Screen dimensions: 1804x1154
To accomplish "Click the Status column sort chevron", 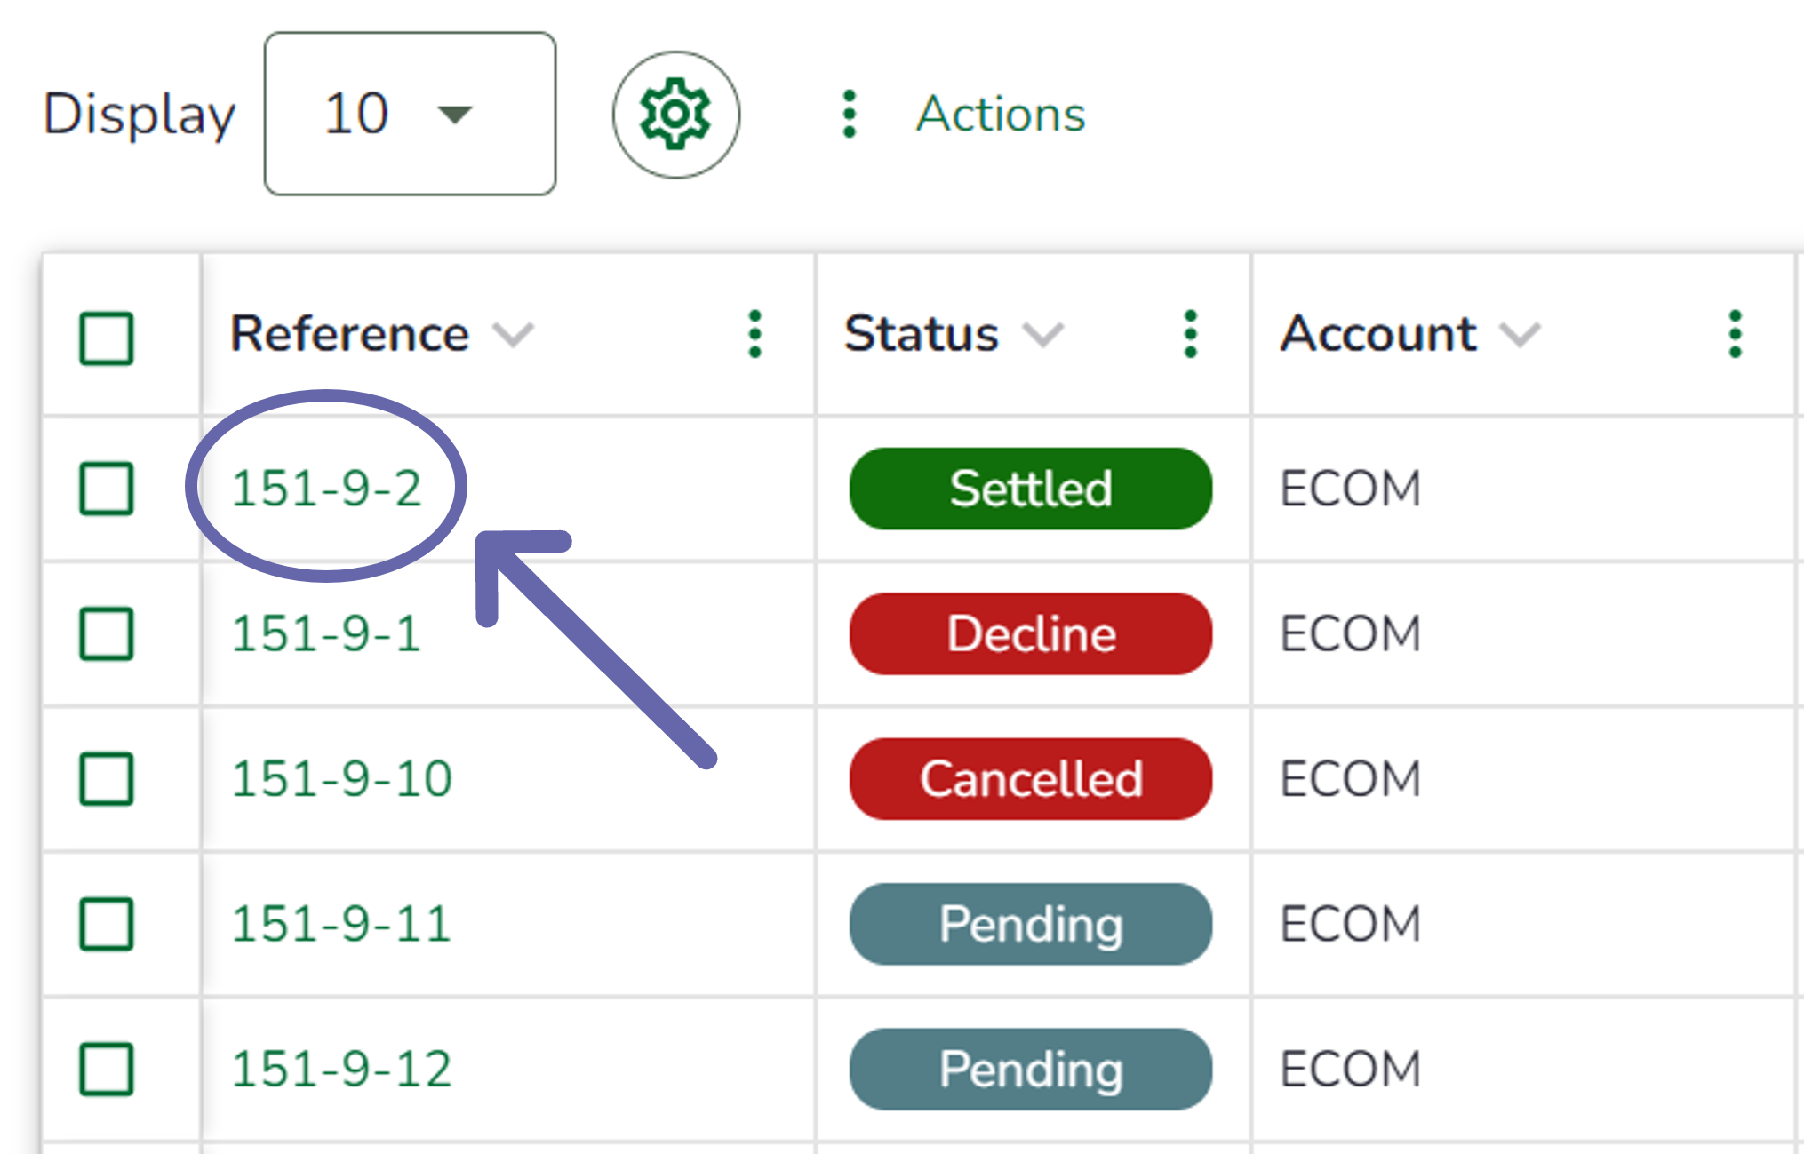I will click(x=1043, y=336).
